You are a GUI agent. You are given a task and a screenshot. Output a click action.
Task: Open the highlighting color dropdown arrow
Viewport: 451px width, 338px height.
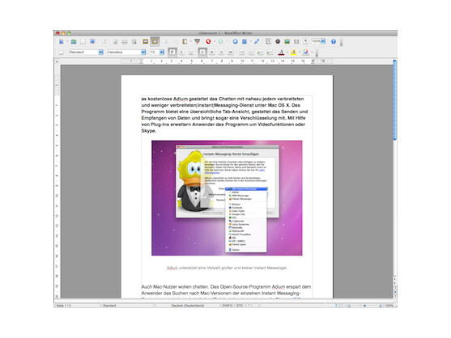(x=300, y=53)
